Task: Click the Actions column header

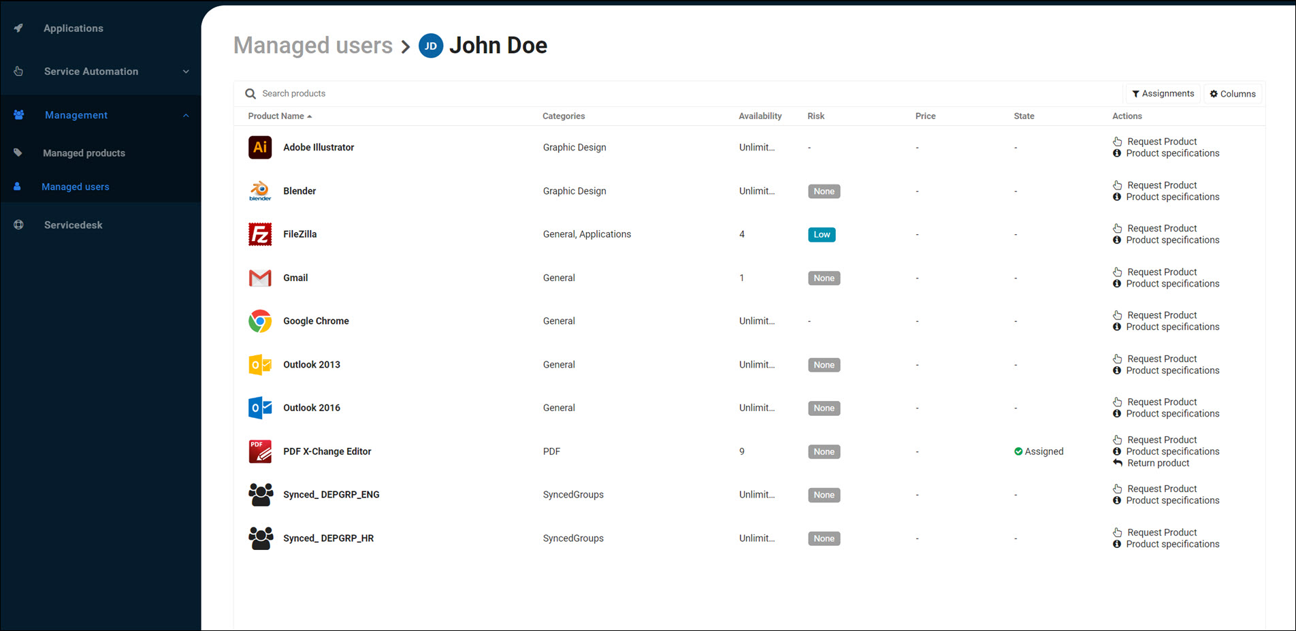Action: (x=1127, y=116)
